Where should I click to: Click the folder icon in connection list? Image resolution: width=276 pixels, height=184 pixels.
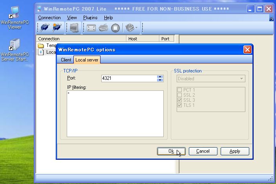(x=41, y=45)
